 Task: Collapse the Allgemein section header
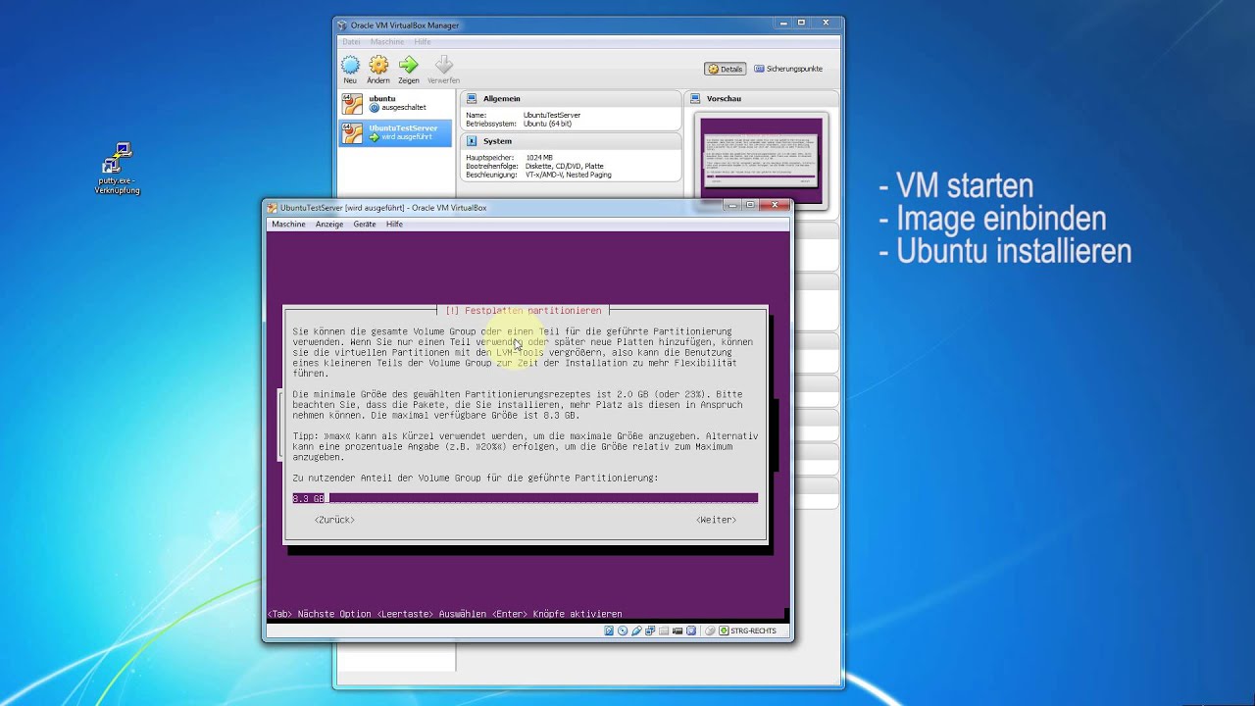pyautogui.click(x=571, y=99)
